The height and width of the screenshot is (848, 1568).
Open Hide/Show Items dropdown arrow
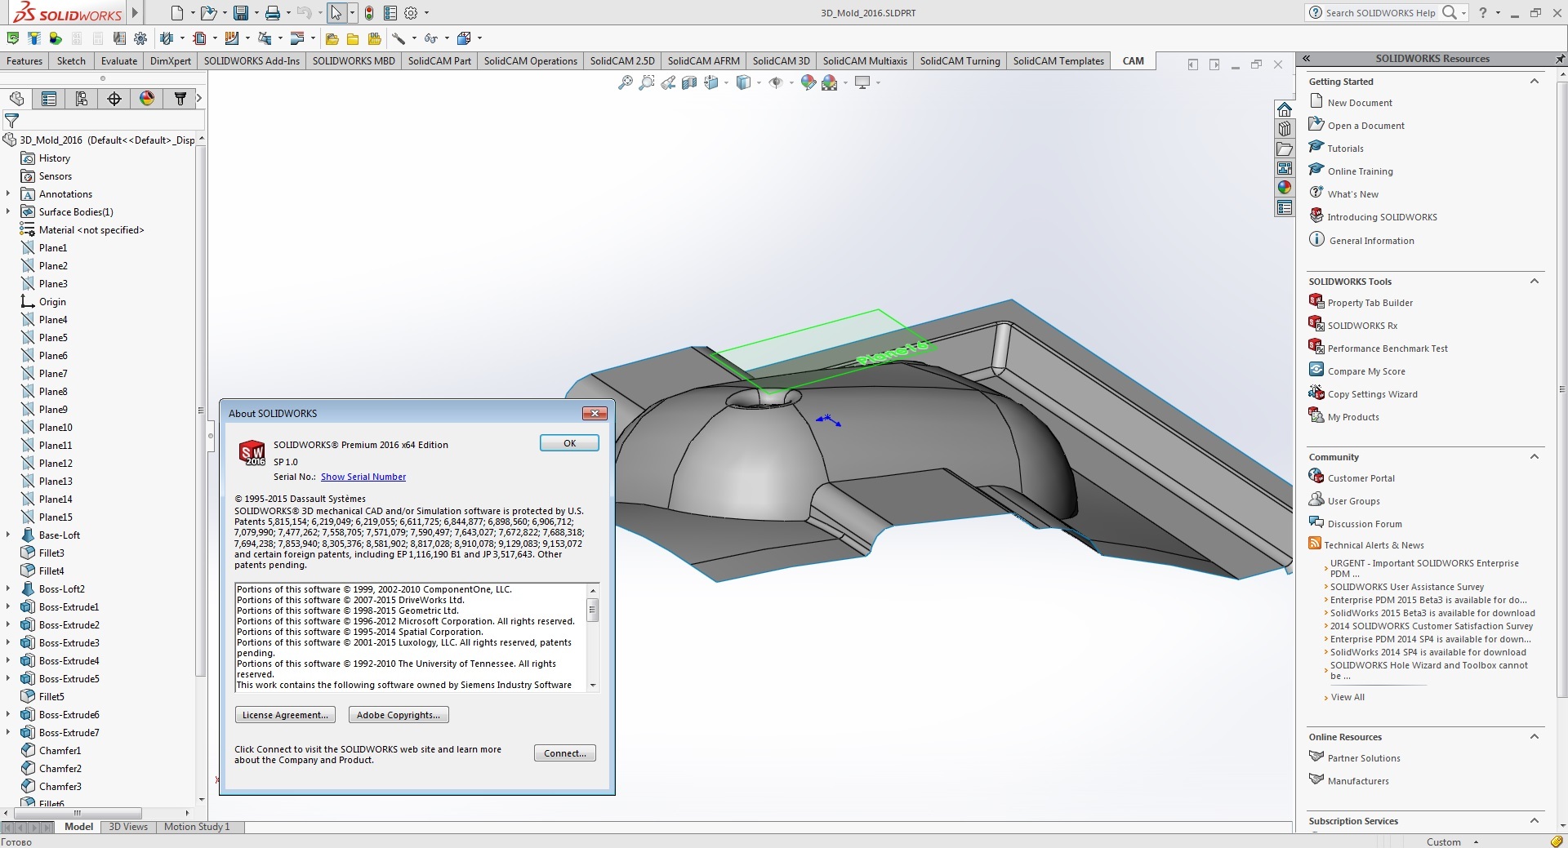point(791,82)
